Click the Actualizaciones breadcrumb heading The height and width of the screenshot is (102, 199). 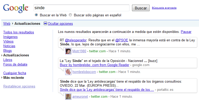(x=27, y=23)
